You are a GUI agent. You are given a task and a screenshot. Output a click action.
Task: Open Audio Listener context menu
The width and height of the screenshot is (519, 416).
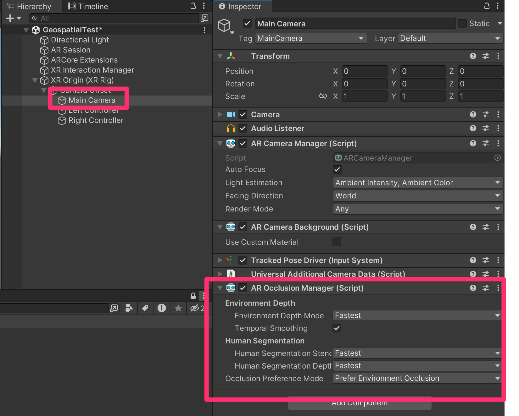(x=498, y=128)
